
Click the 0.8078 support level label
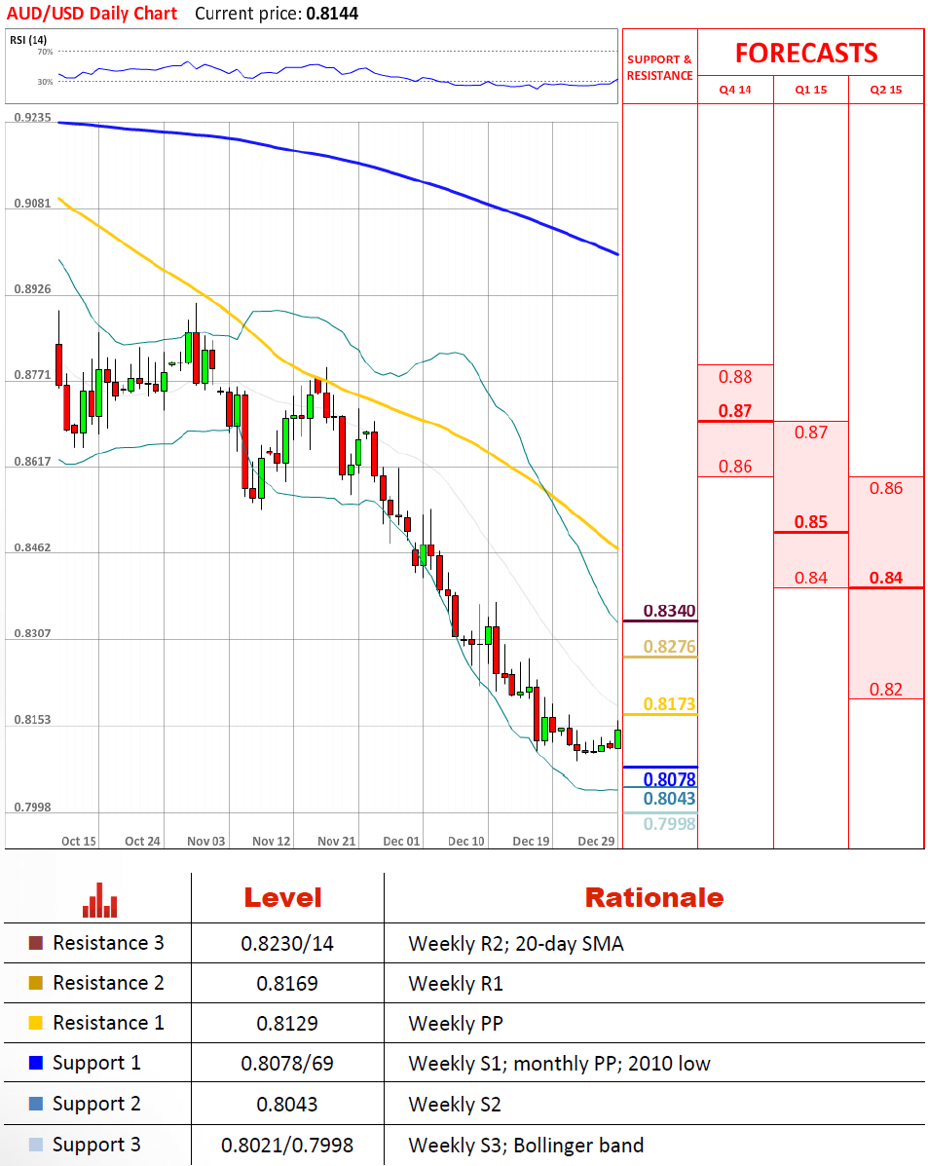pos(669,779)
